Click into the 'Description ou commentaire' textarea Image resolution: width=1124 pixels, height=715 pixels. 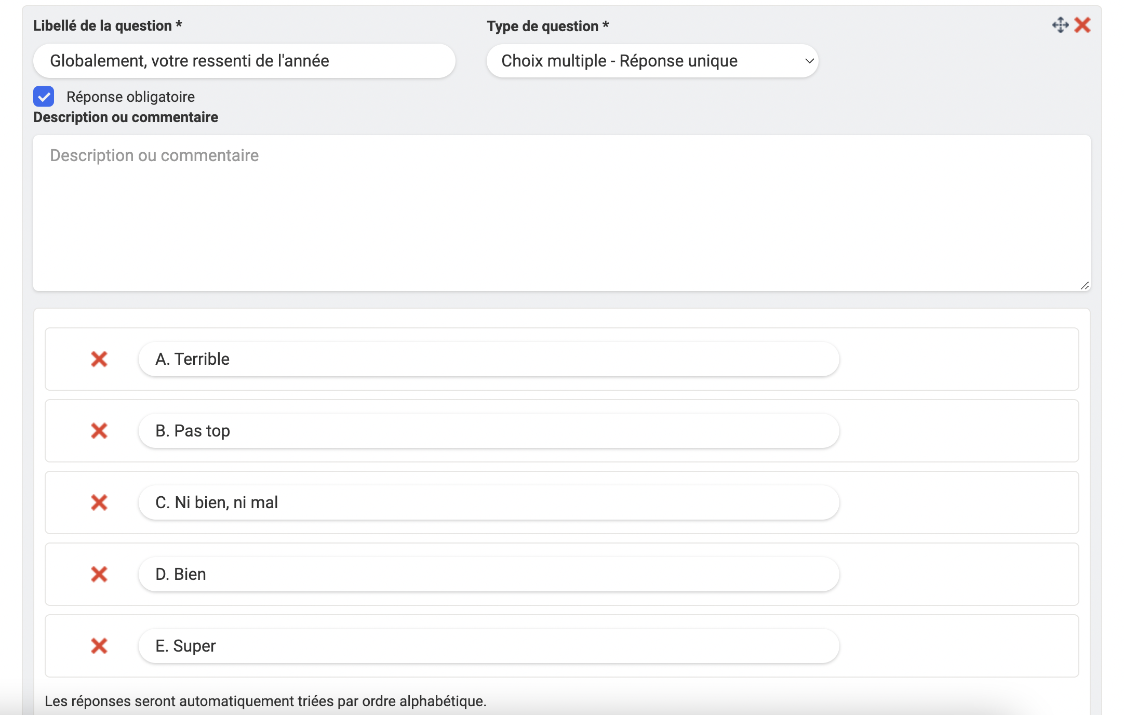(x=561, y=213)
